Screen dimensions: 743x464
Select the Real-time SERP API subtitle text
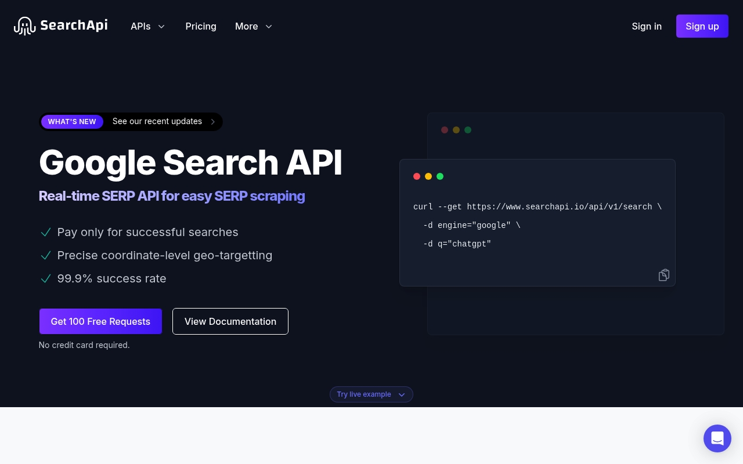pyautogui.click(x=172, y=196)
